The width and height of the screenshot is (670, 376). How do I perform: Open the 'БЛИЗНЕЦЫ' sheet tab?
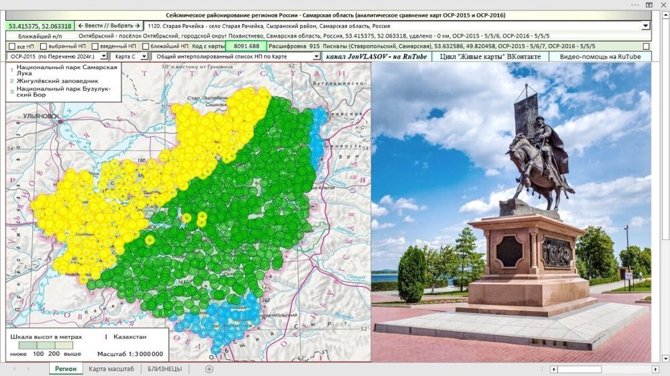point(165,369)
